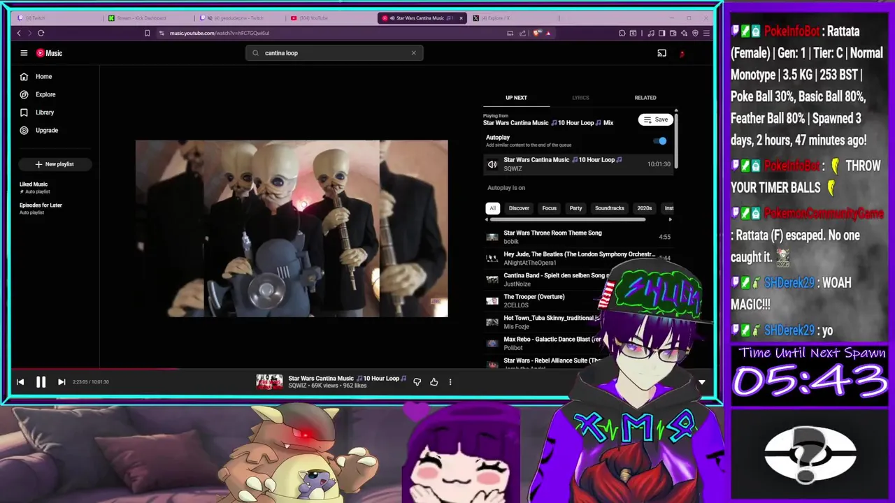Dislike the current song
Image resolution: width=895 pixels, height=503 pixels.
417,382
